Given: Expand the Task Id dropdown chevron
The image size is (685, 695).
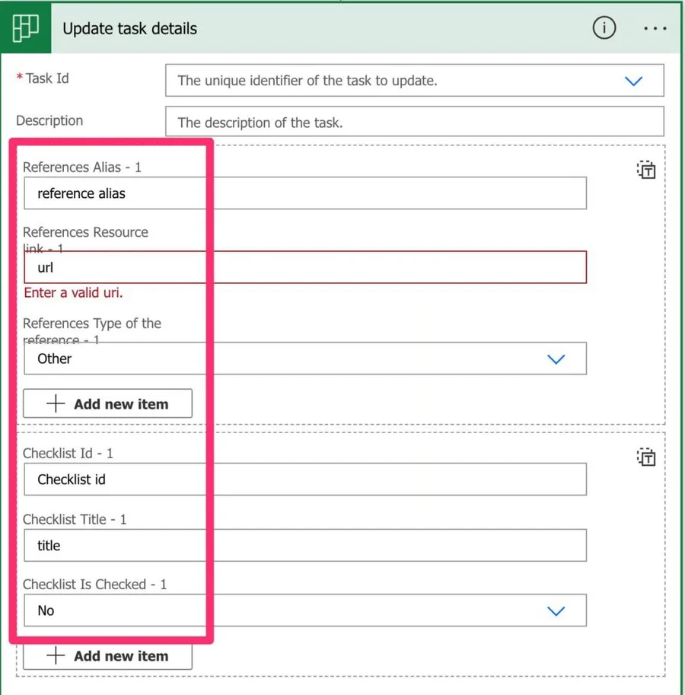Looking at the screenshot, I should 633,81.
